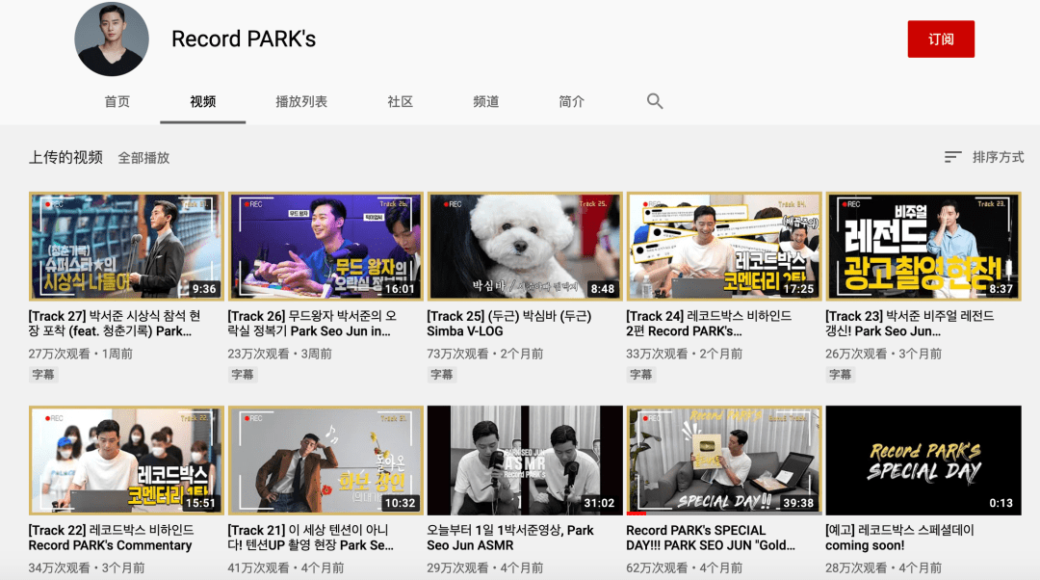Open Track 26 video thumbnail with 16:01 duration
The width and height of the screenshot is (1040, 580).
(325, 247)
